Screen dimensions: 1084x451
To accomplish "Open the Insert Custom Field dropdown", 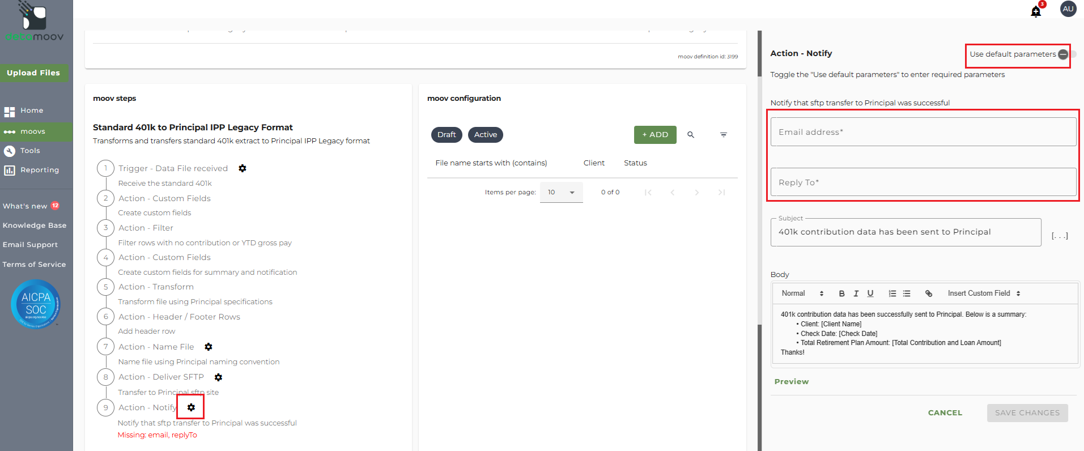I will pyautogui.click(x=984, y=293).
